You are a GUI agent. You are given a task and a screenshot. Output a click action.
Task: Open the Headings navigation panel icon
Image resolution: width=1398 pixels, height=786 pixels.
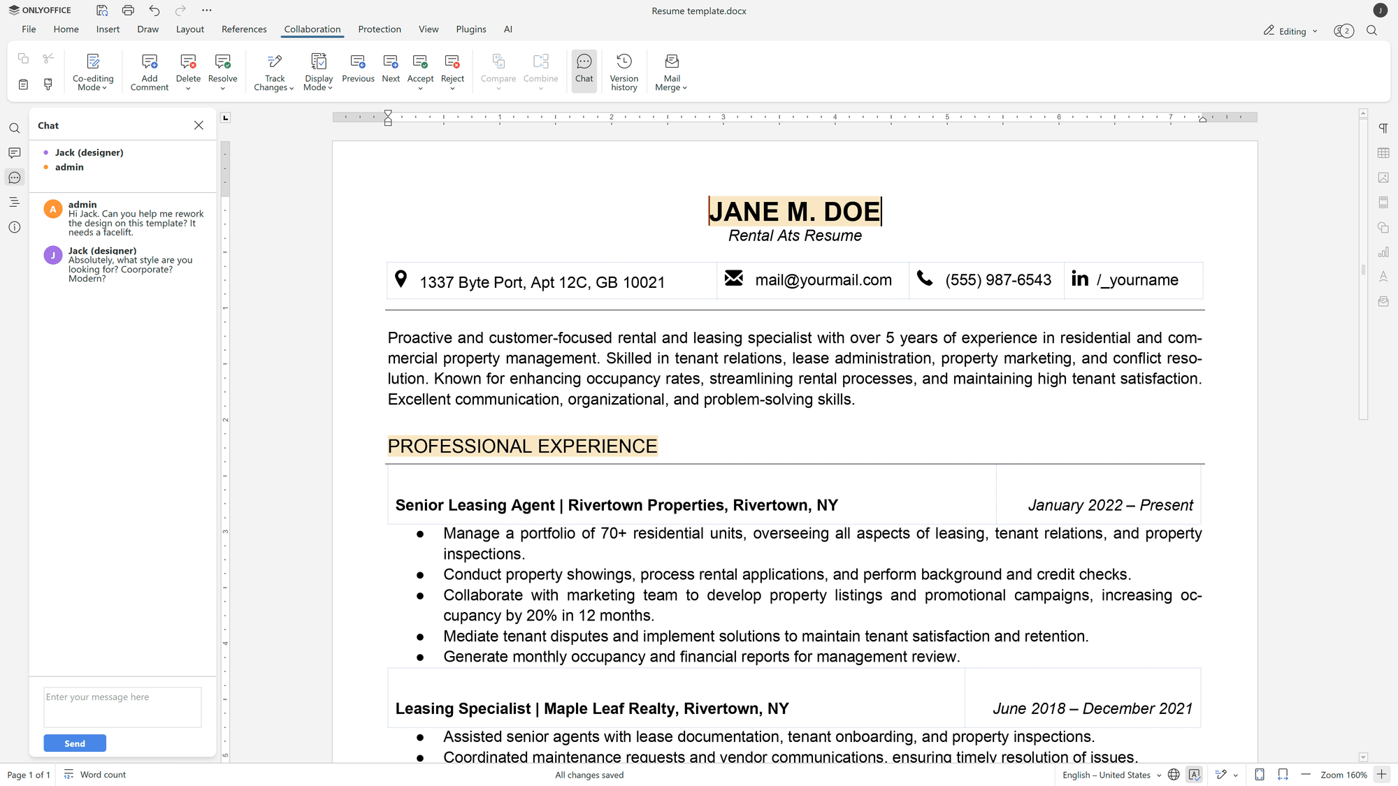pyautogui.click(x=15, y=203)
